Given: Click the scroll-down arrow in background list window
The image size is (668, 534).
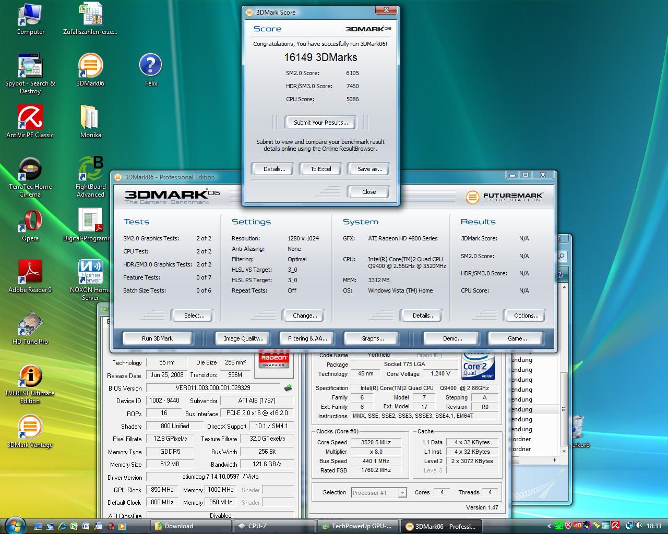Looking at the screenshot, I should coord(564,451).
